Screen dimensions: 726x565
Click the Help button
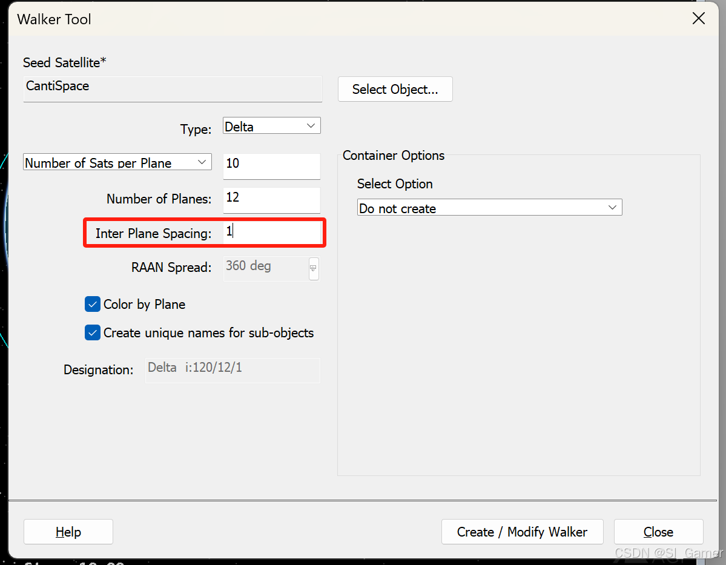pyautogui.click(x=68, y=532)
